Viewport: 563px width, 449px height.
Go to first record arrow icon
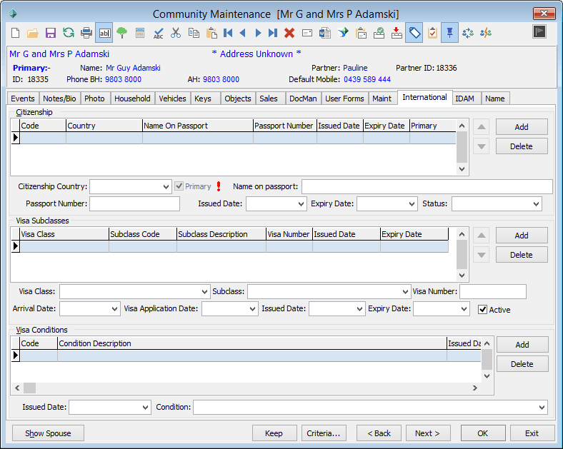point(228,33)
